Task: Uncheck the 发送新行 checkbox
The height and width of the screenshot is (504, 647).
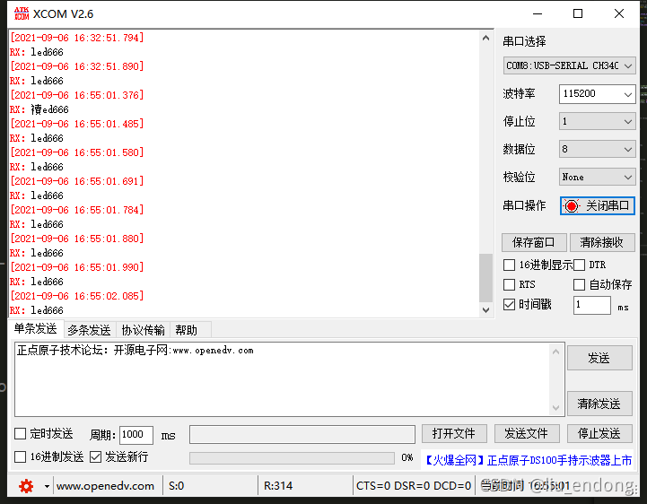Action: [95, 456]
